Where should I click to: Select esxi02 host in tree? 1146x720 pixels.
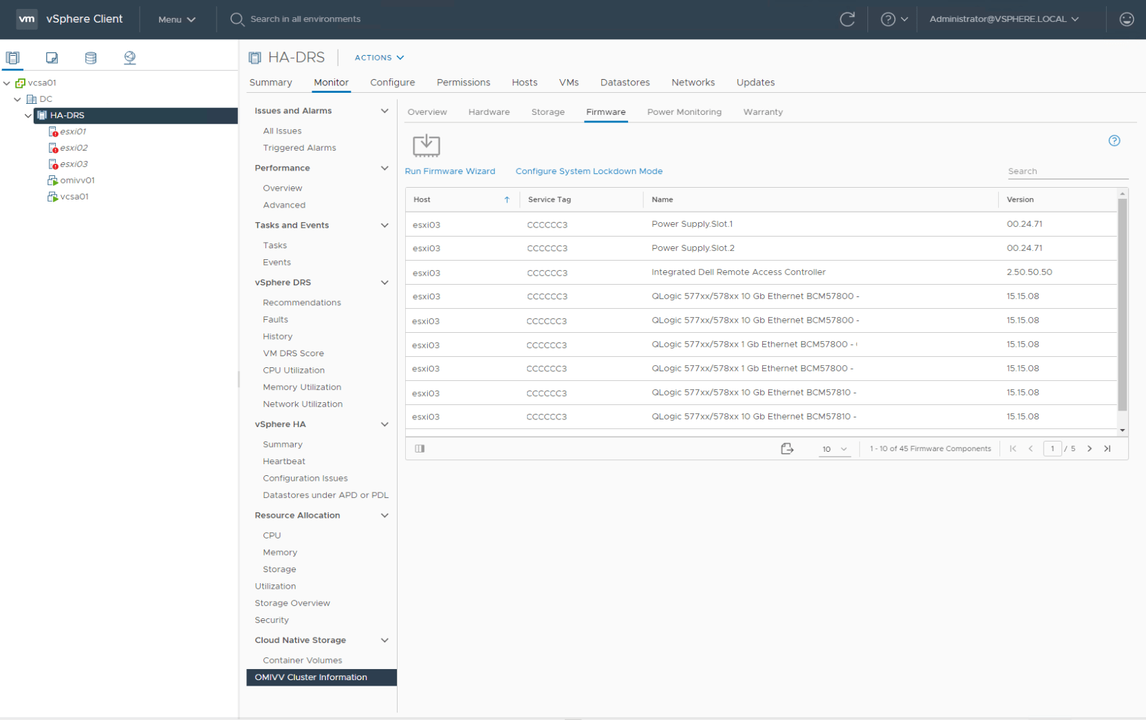pos(74,148)
